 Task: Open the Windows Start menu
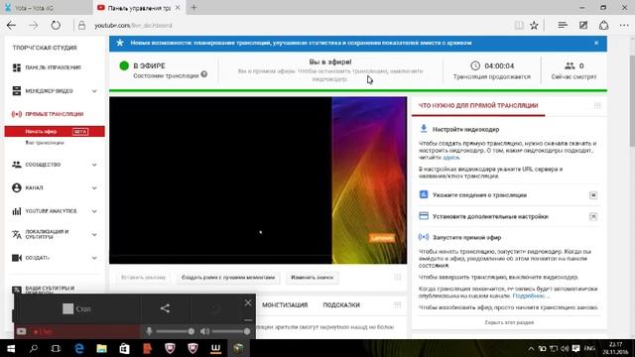point(11,348)
